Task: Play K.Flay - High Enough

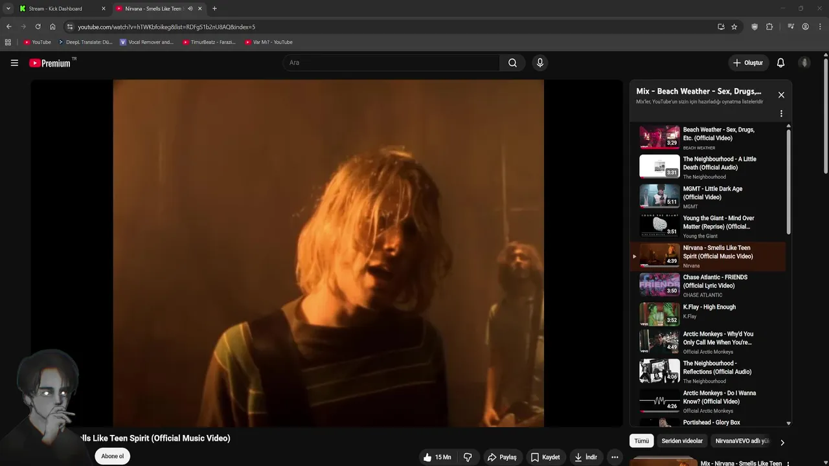Action: pyautogui.click(x=709, y=315)
